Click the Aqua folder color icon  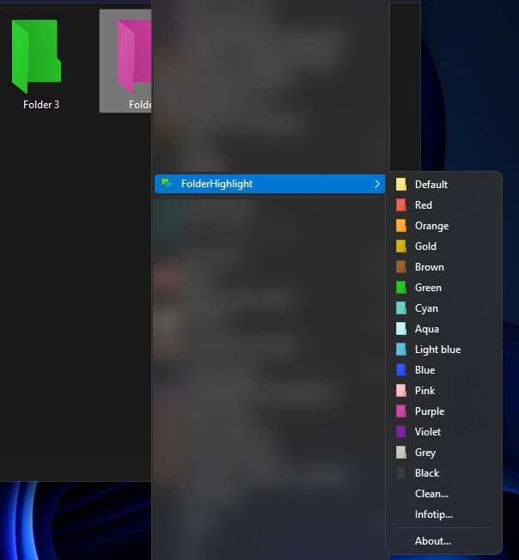(401, 329)
